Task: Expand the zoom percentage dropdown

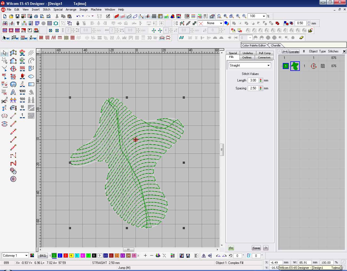Action: 264,16
